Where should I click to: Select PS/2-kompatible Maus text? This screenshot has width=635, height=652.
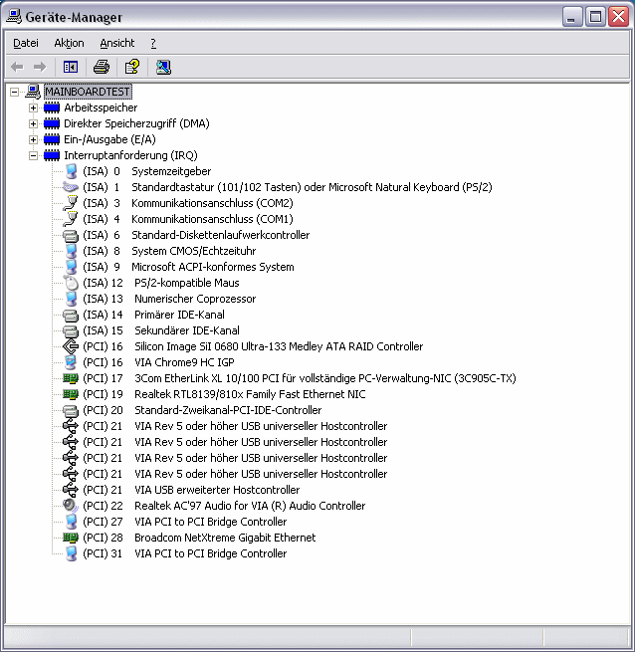tap(187, 283)
